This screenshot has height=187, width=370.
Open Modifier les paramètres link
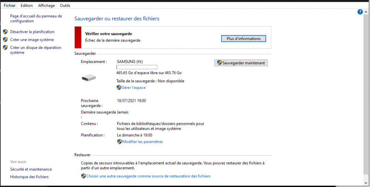(x=142, y=142)
